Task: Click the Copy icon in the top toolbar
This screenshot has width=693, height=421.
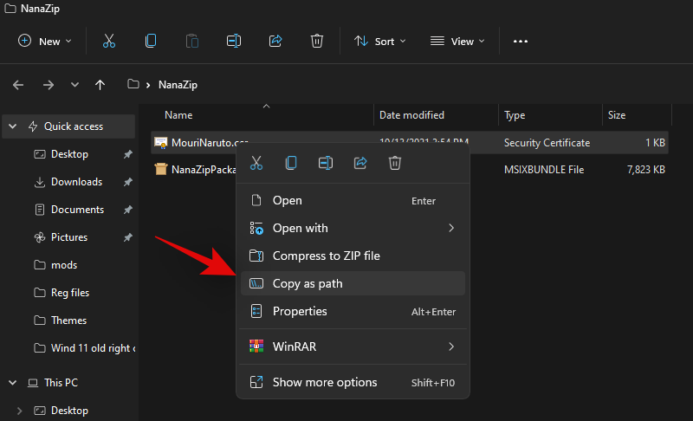Action: pyautogui.click(x=151, y=41)
